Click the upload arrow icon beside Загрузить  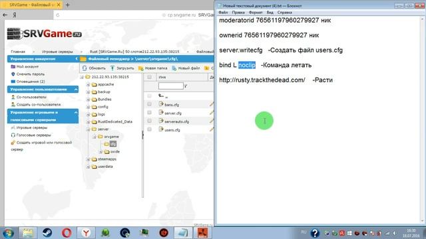112,68
